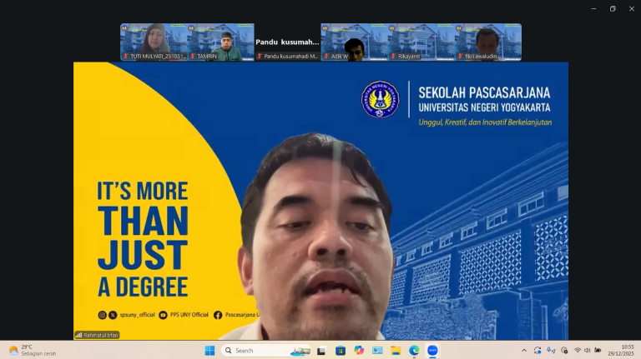641x359 pixels.
Task: Click the tray icon left of Wi-Fi
Action: coord(564,351)
